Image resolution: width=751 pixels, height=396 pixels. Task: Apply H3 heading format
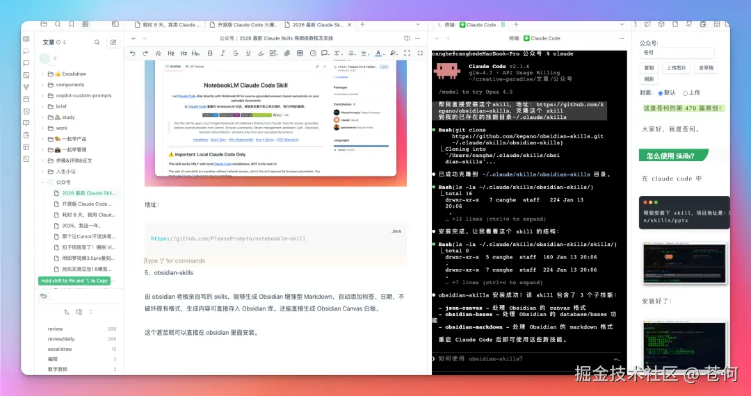click(184, 53)
